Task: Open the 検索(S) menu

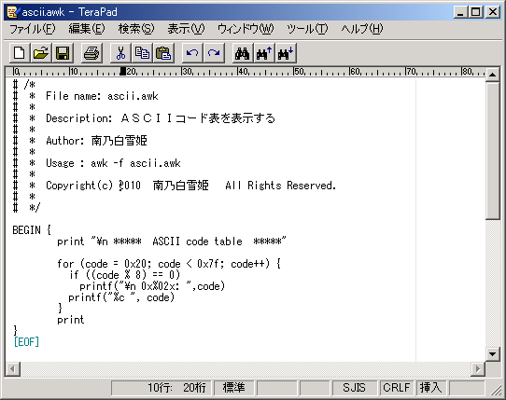Action: pyautogui.click(x=136, y=29)
